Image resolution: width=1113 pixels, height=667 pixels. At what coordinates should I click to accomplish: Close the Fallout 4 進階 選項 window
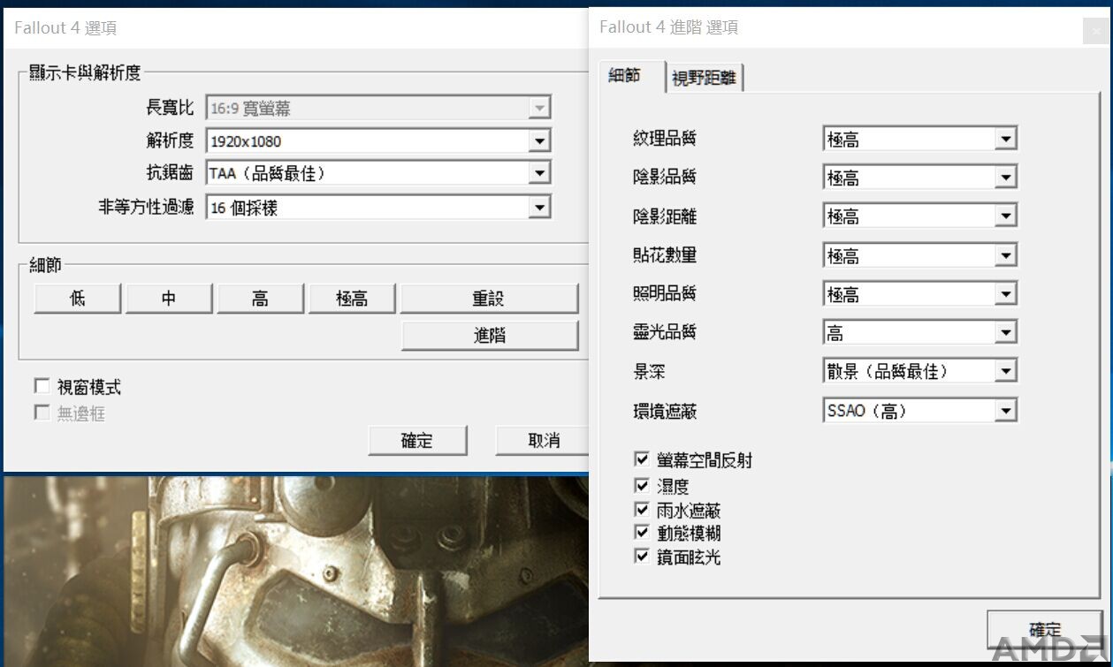point(1096,31)
